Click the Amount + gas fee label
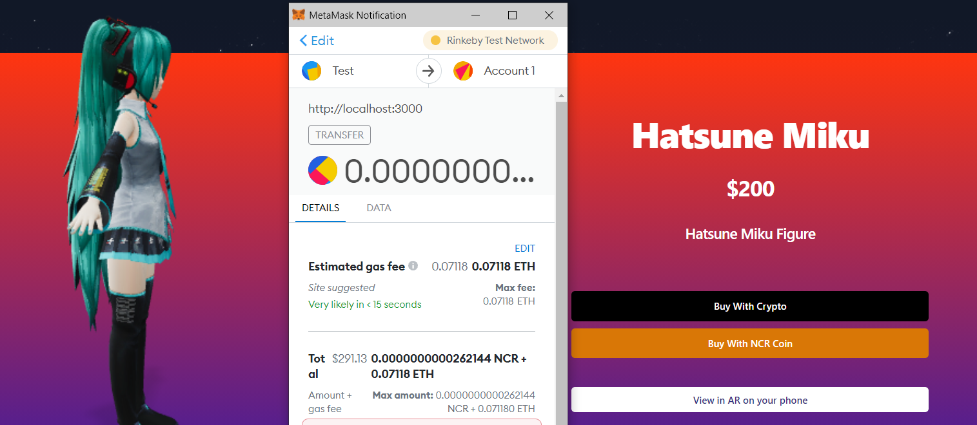The image size is (977, 425). 330,402
